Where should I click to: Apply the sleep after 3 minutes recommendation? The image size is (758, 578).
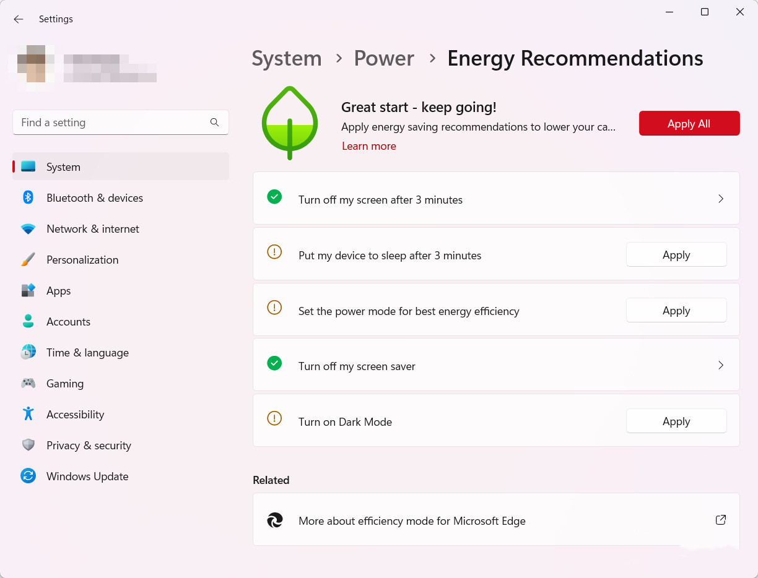(676, 255)
